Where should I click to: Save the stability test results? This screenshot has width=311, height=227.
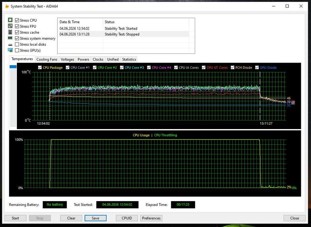95,218
